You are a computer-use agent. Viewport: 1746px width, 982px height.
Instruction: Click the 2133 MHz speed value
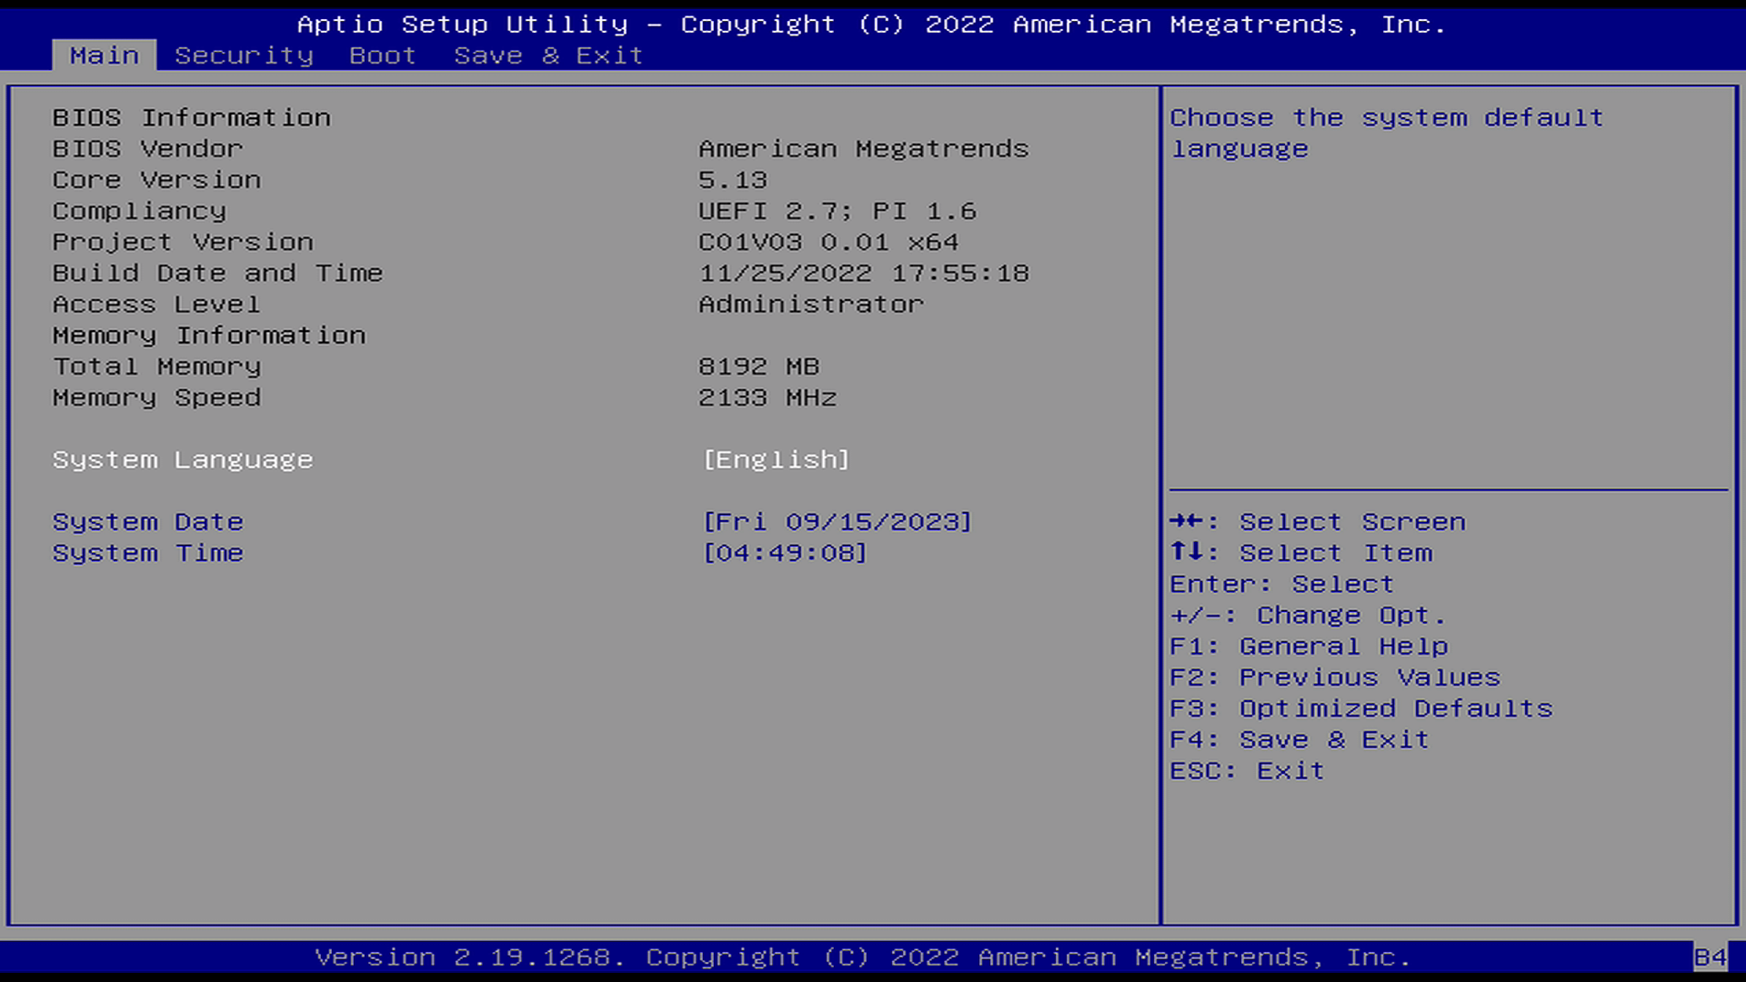point(768,397)
